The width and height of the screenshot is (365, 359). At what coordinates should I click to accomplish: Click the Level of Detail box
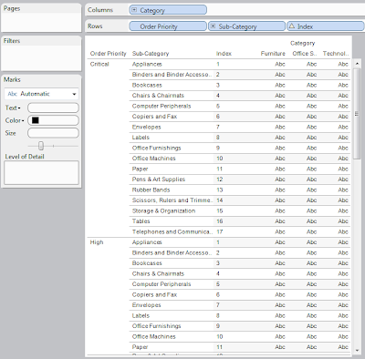tap(41, 172)
